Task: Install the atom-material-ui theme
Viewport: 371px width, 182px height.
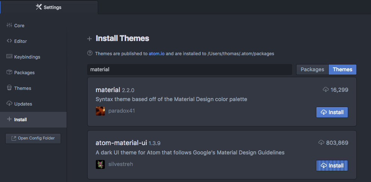Action: [332, 166]
